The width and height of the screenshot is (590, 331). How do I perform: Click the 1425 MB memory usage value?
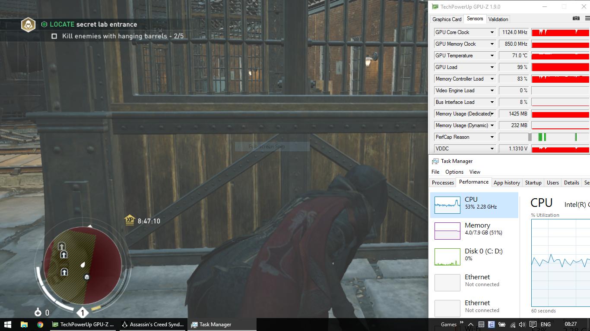click(514, 114)
